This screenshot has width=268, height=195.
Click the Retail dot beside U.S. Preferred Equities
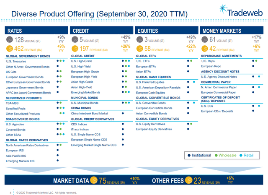pyautogui.click(x=194, y=82)
